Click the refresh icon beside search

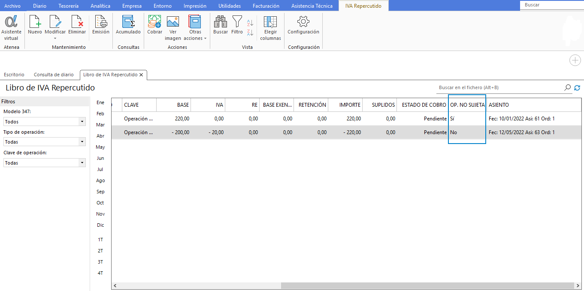click(x=577, y=87)
